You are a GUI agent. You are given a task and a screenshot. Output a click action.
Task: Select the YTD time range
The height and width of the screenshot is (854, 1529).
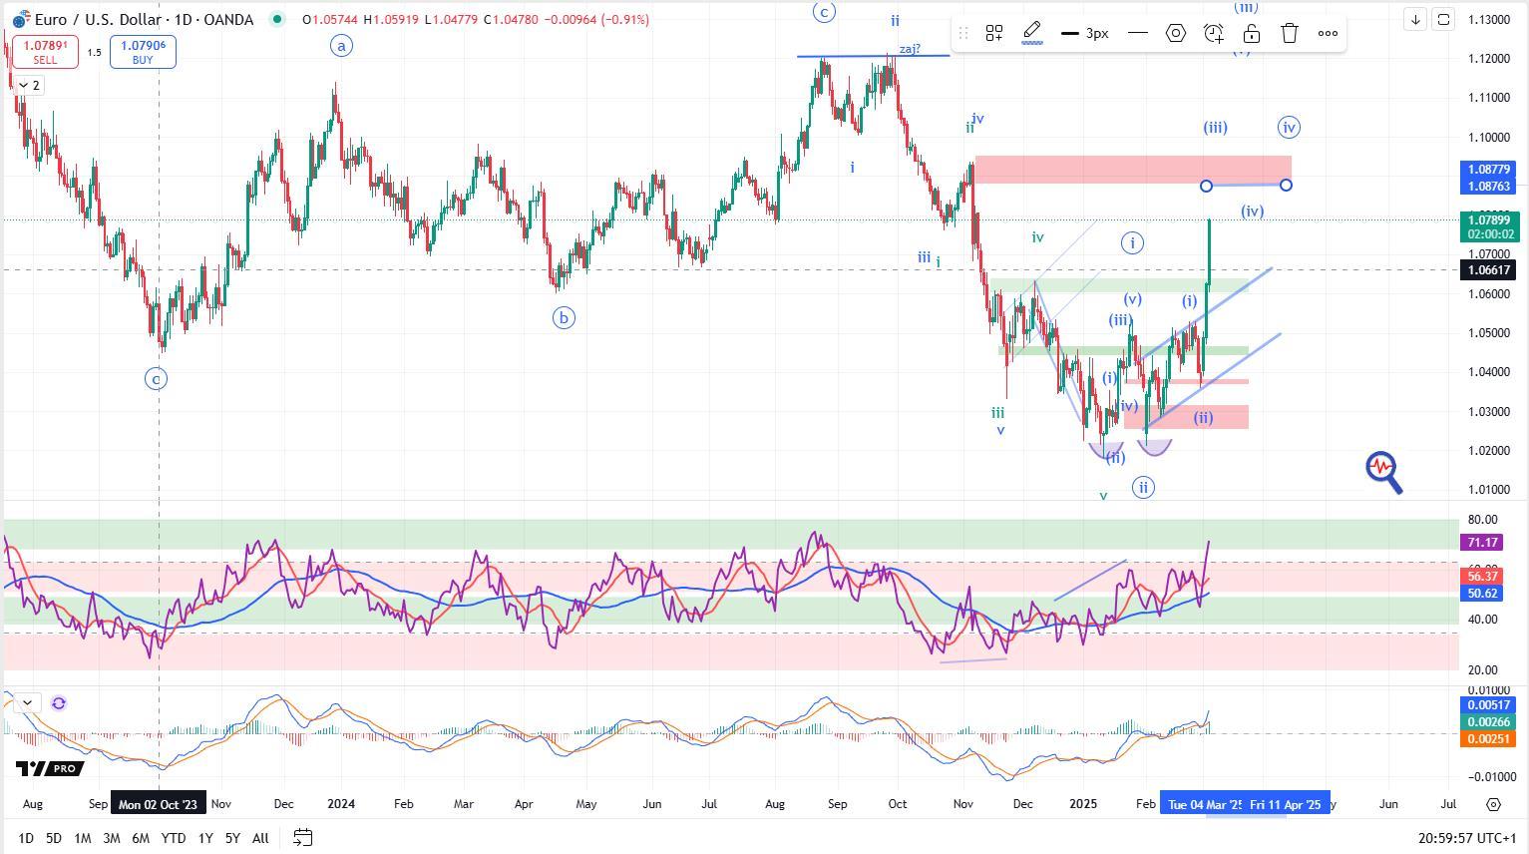click(174, 838)
